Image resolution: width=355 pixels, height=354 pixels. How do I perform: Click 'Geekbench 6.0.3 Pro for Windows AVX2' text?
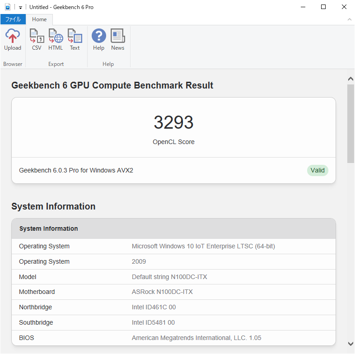tap(76, 170)
